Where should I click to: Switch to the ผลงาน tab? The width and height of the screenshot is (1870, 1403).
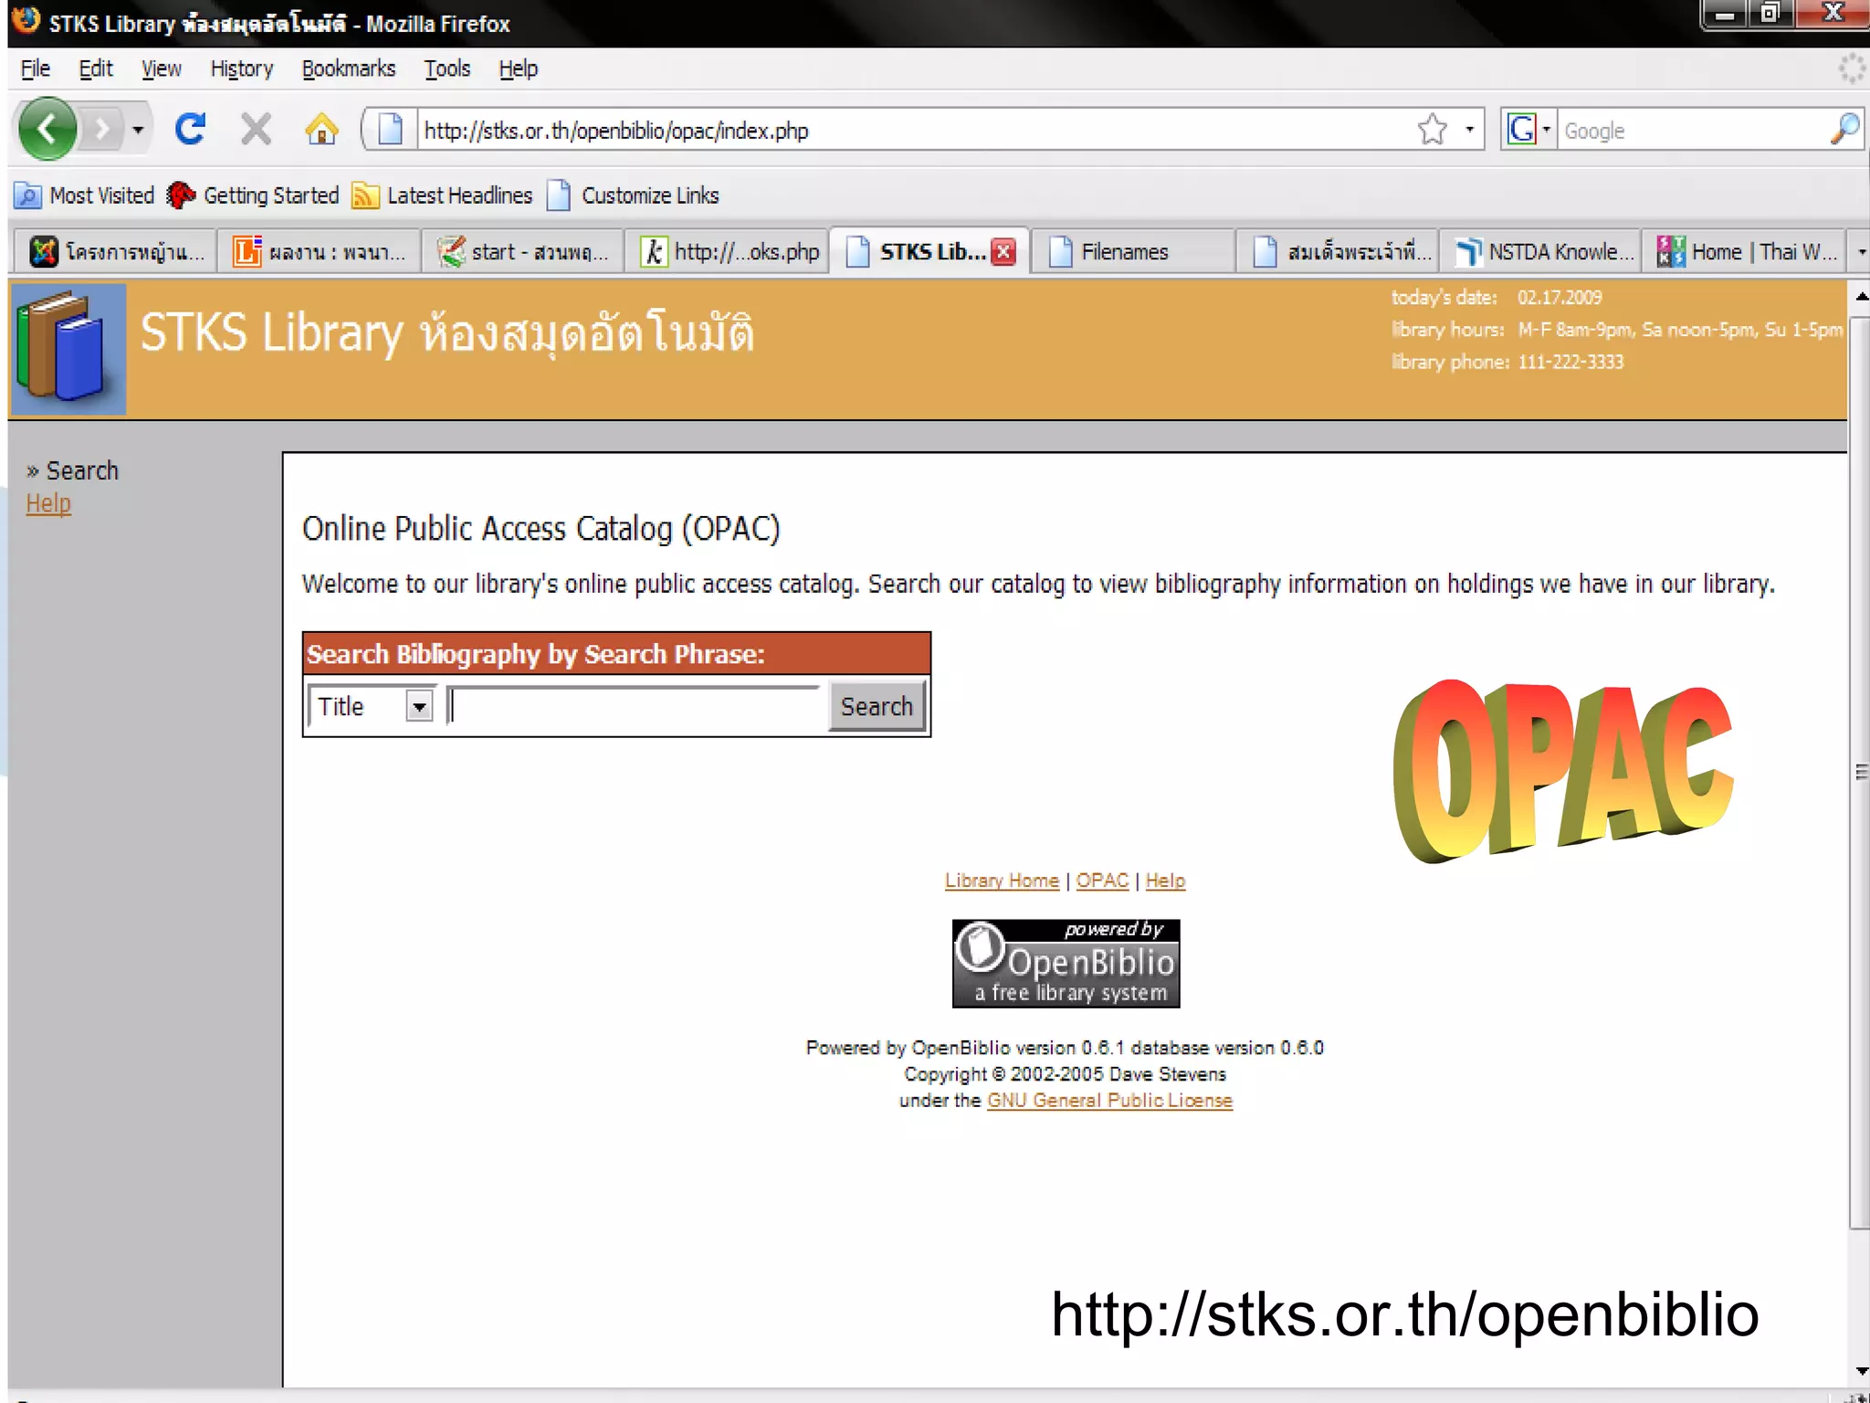point(319,251)
